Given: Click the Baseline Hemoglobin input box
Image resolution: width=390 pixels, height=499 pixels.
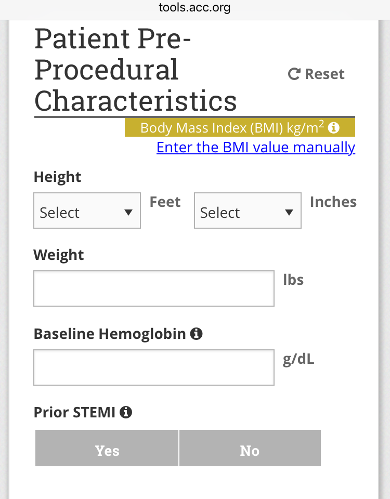Looking at the screenshot, I should (x=153, y=367).
